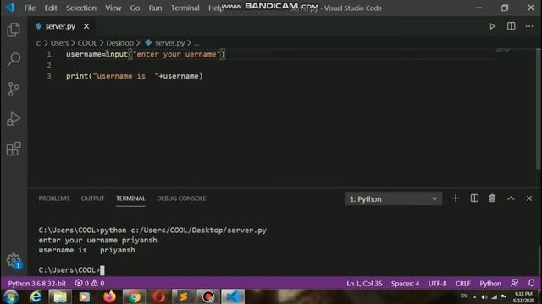Click line number 2 in gutter
This screenshot has width=542, height=304.
pos(49,65)
